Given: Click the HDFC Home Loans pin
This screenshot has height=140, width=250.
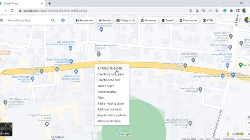Looking at the screenshot, I should click(5, 103).
